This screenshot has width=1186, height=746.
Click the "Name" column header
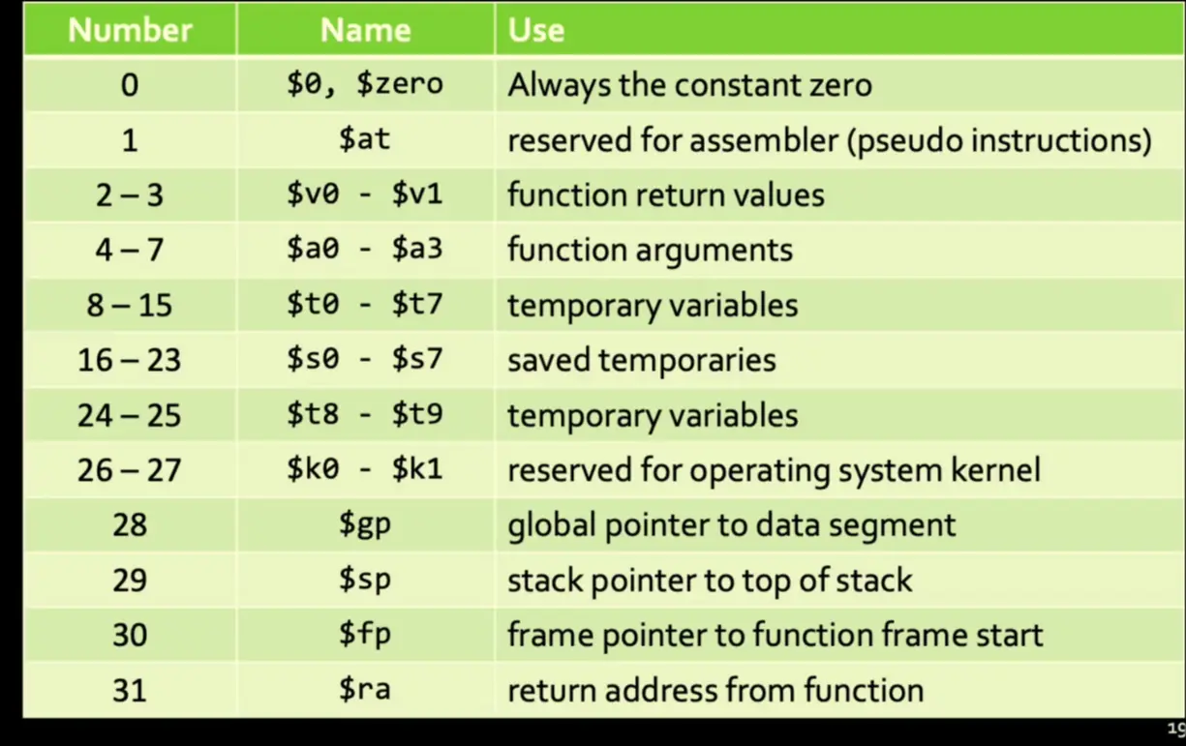[365, 30]
